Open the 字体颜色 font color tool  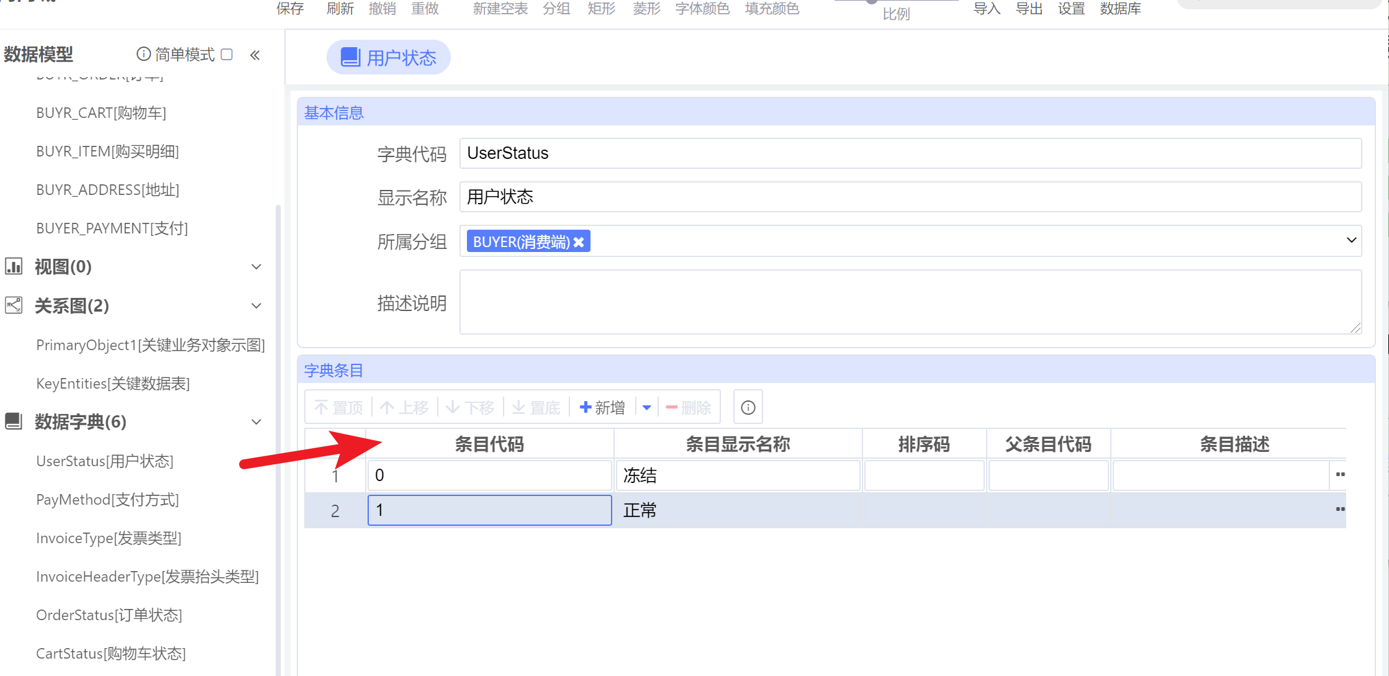click(702, 8)
